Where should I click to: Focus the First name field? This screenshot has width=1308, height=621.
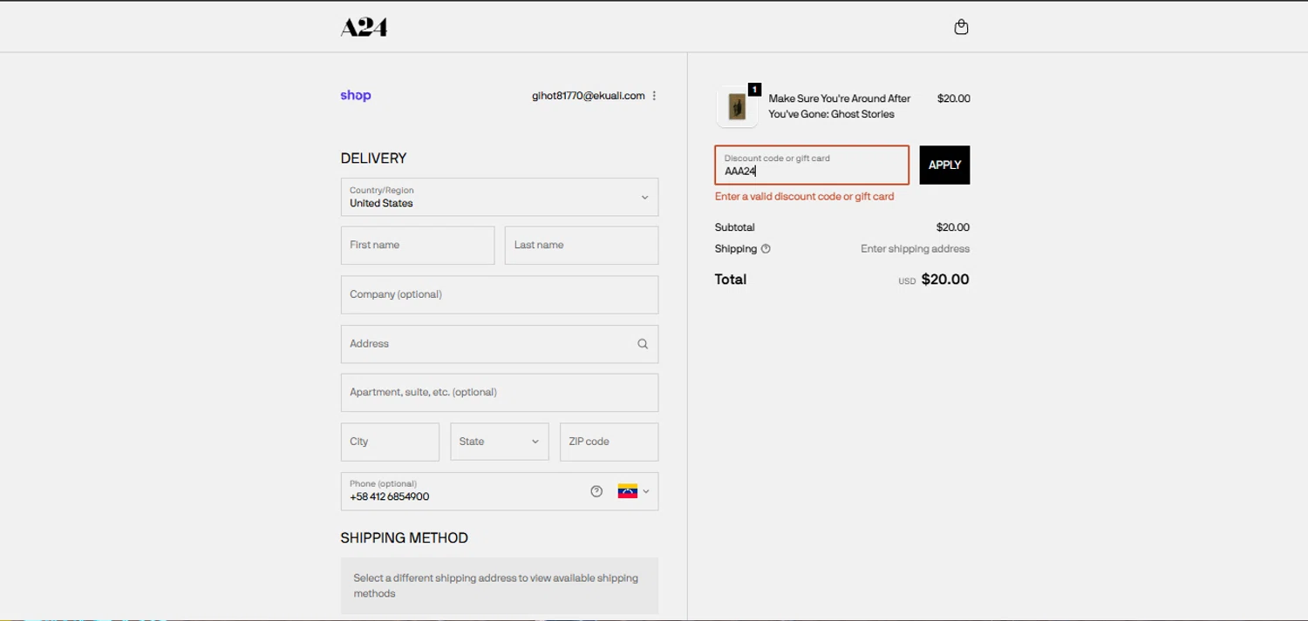pos(418,246)
